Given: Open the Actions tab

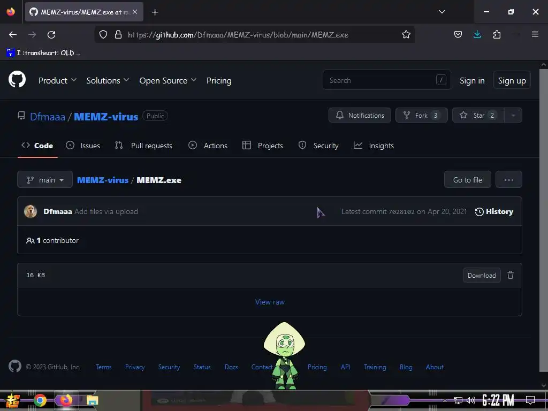Looking at the screenshot, I should click(x=208, y=146).
